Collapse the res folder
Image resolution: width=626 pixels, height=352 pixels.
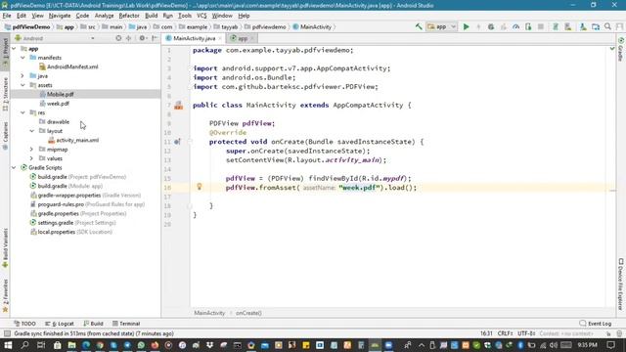22,112
